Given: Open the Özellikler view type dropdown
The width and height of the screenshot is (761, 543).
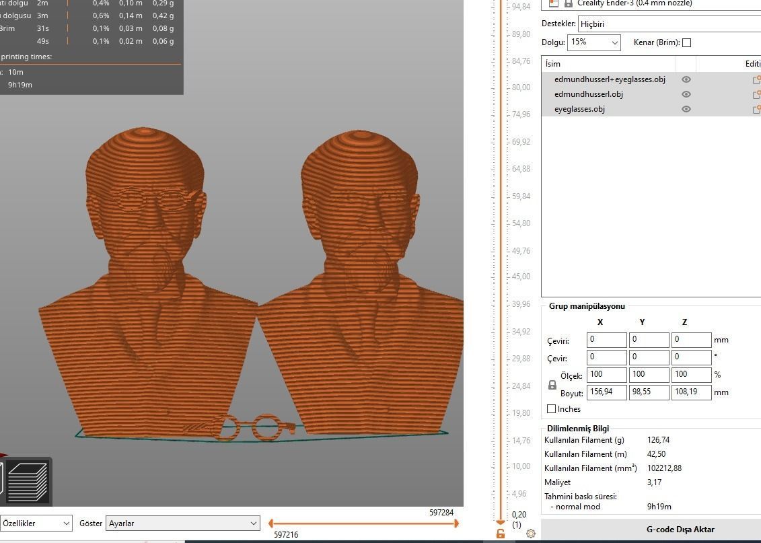Looking at the screenshot, I should (x=36, y=523).
